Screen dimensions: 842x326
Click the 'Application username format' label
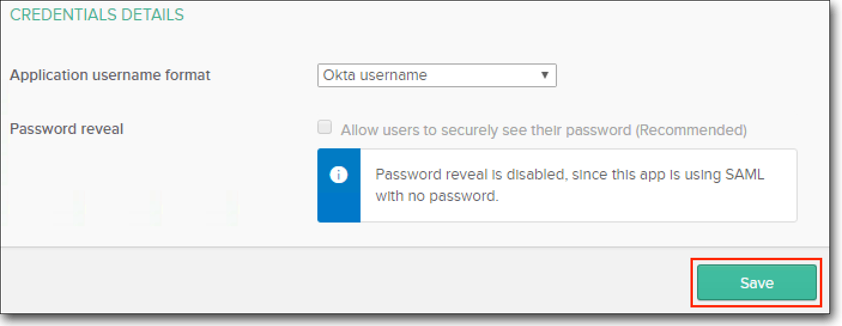(x=110, y=75)
